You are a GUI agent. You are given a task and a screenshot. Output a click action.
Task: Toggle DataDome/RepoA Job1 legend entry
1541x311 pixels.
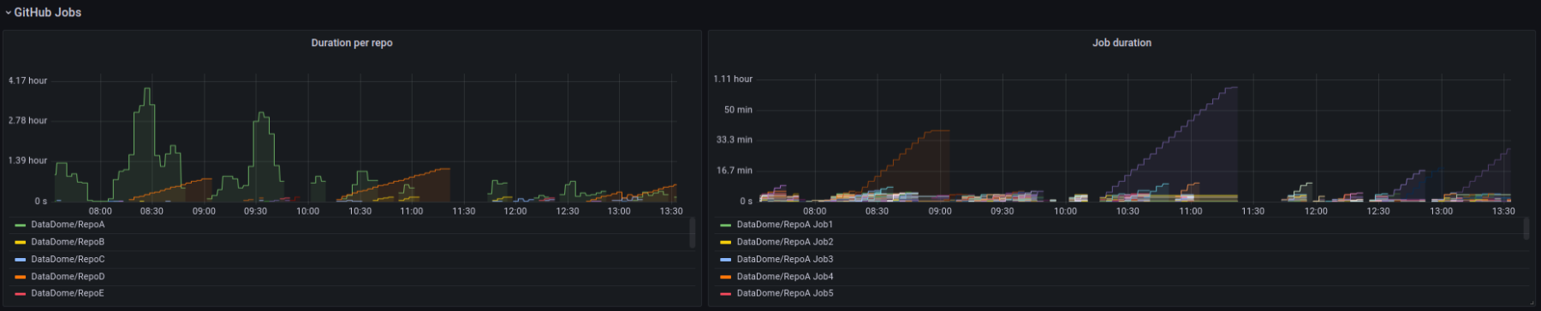pos(784,225)
